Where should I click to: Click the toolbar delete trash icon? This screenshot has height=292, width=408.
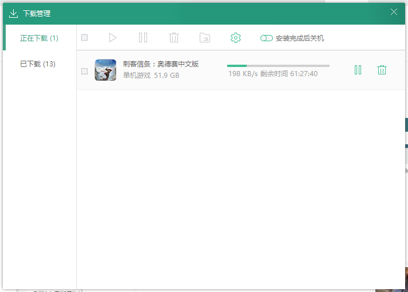(x=174, y=38)
